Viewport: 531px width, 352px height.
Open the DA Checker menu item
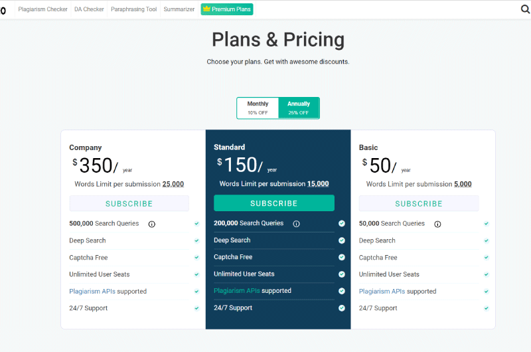click(89, 9)
